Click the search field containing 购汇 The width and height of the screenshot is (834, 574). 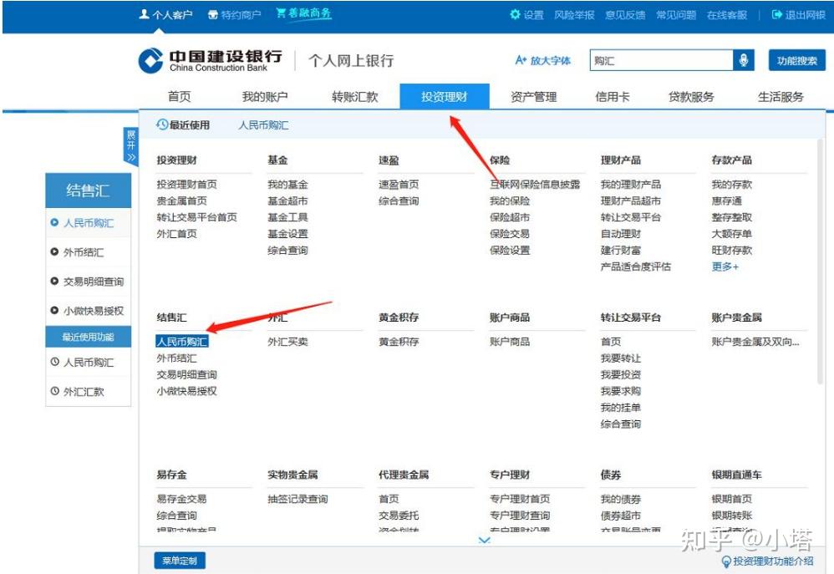pos(661,61)
